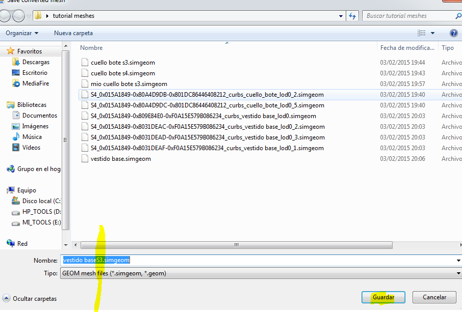Select file 'vestido base.simgeom'
Image resolution: width=462 pixels, height=312 pixels.
pos(120,159)
